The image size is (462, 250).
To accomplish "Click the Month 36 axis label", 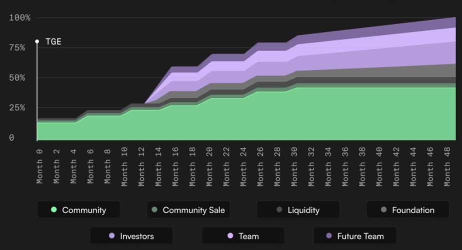I will (345, 165).
